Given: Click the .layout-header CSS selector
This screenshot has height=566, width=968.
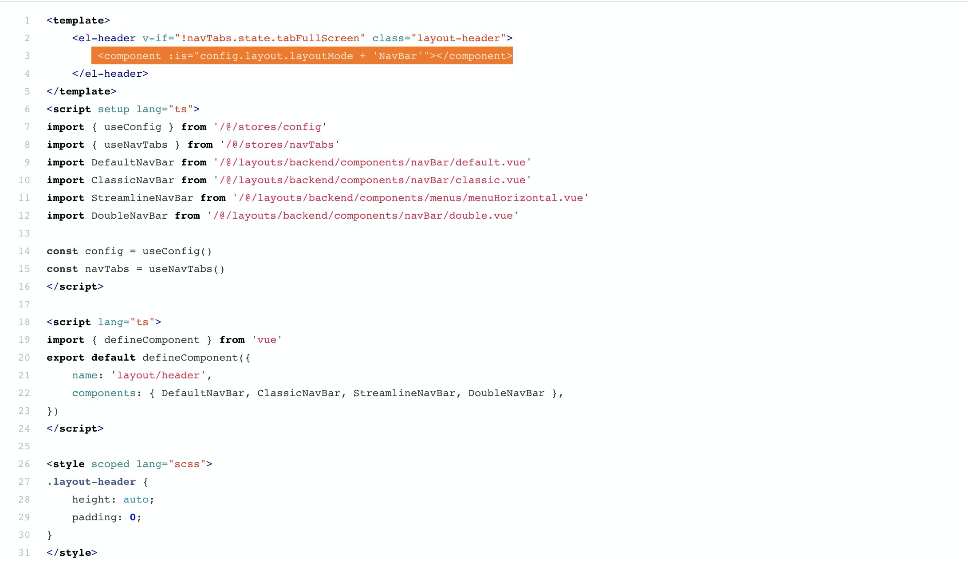Looking at the screenshot, I should tap(91, 482).
